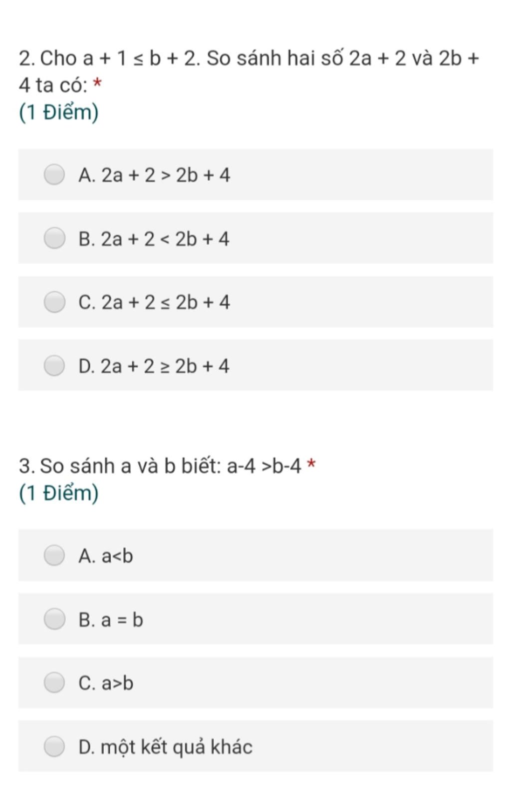This screenshot has width=511, height=811.
Task: Click the 'a<b' answer text
Action: pyautogui.click(x=117, y=556)
